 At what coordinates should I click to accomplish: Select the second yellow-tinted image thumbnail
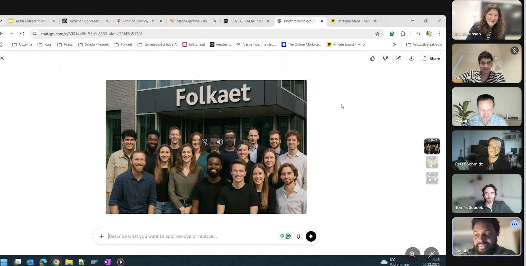point(432,162)
